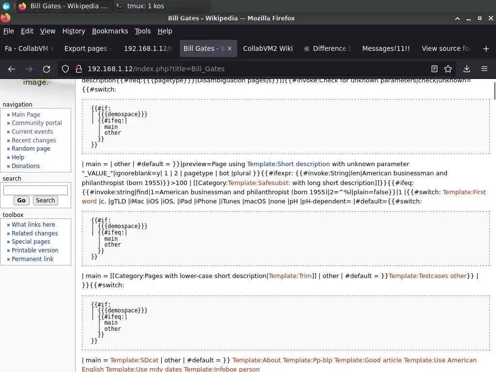496x372 pixels.
Task: Open Template:Pp-blp red link
Action: click(x=308, y=360)
